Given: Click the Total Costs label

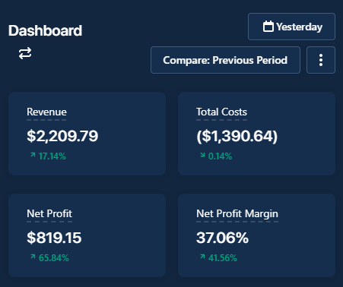Looking at the screenshot, I should (x=221, y=112).
